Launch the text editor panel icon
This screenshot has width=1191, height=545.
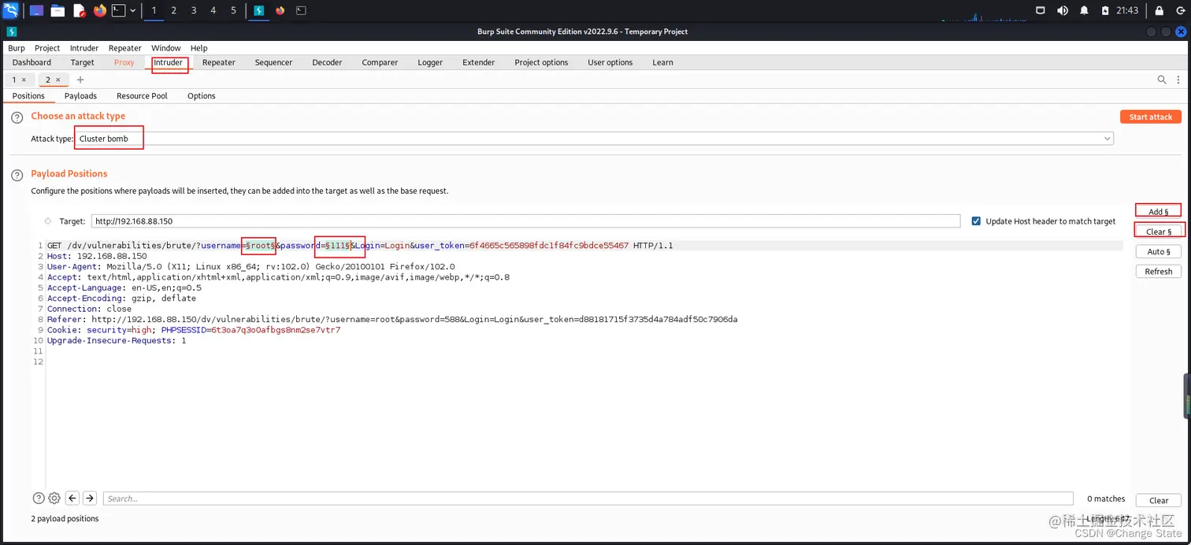[x=79, y=10]
